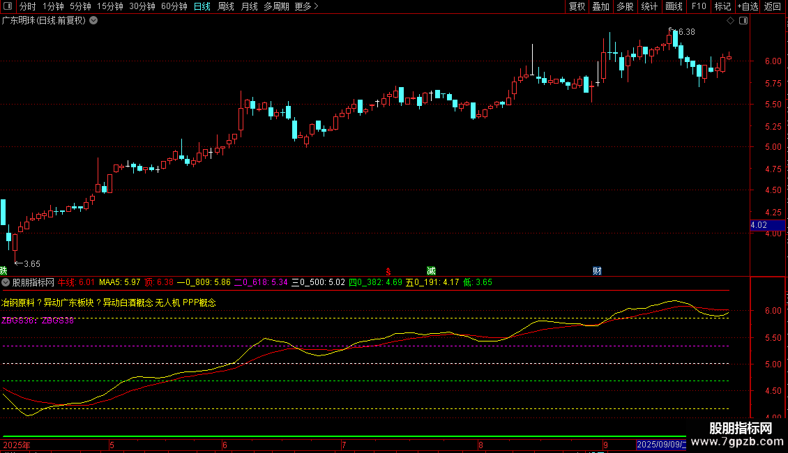Screen dimensions: 788x453
Task: Expand dropdown next to 广东明珠 title
Action: [x=93, y=21]
